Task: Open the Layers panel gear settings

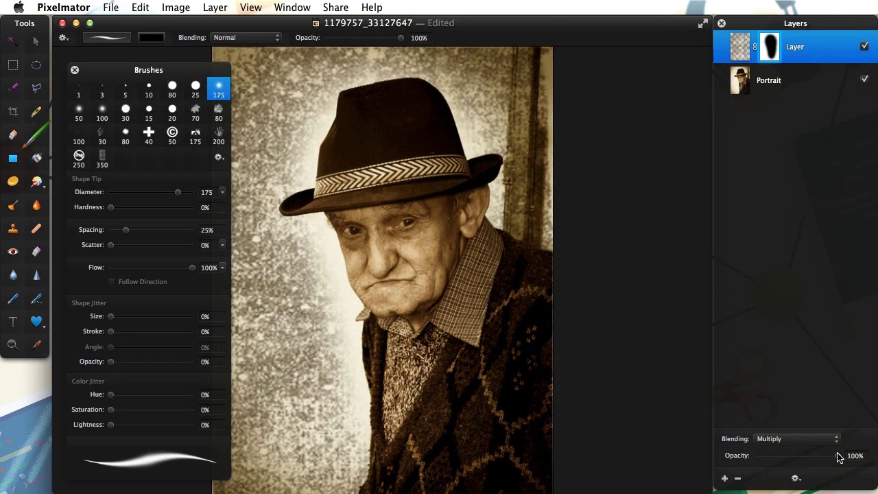Action: pyautogui.click(x=796, y=478)
